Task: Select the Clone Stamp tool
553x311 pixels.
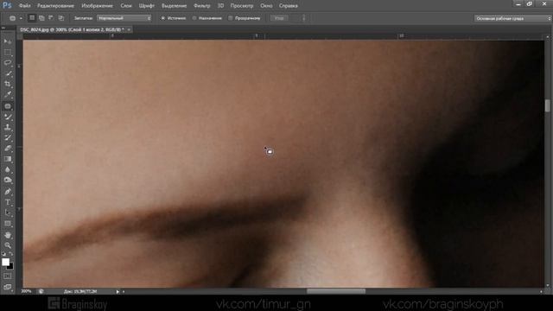Action: (8, 127)
